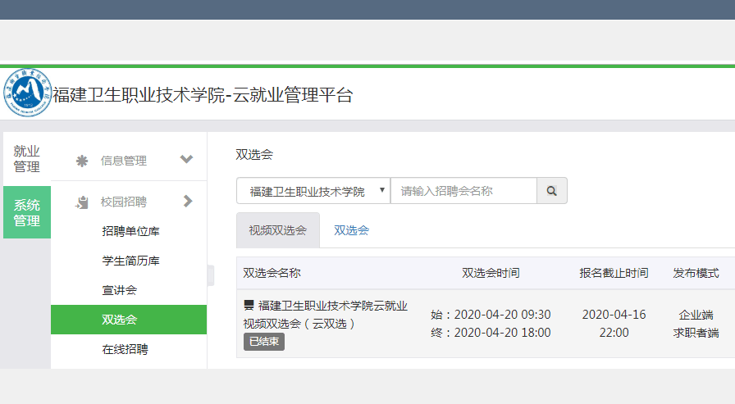Go to 宣讲会 in the sidebar

click(x=119, y=290)
